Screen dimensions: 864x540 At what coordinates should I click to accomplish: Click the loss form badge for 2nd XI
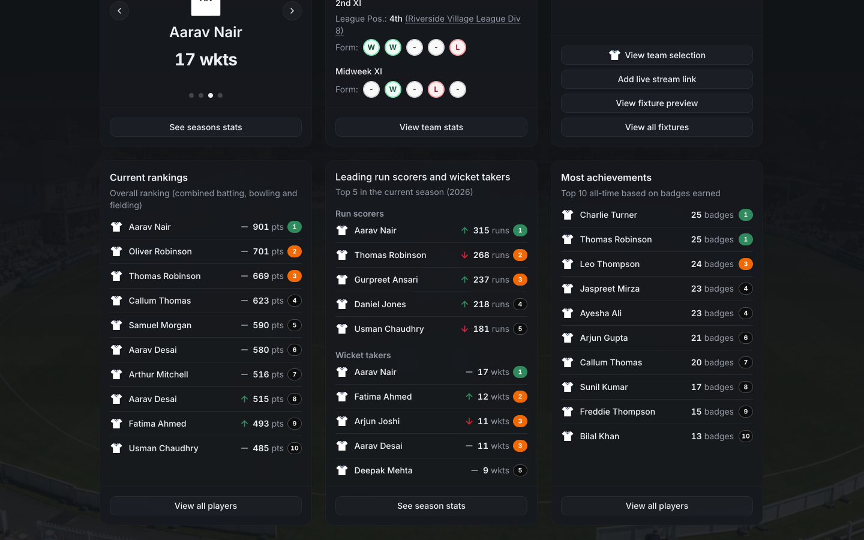458,47
